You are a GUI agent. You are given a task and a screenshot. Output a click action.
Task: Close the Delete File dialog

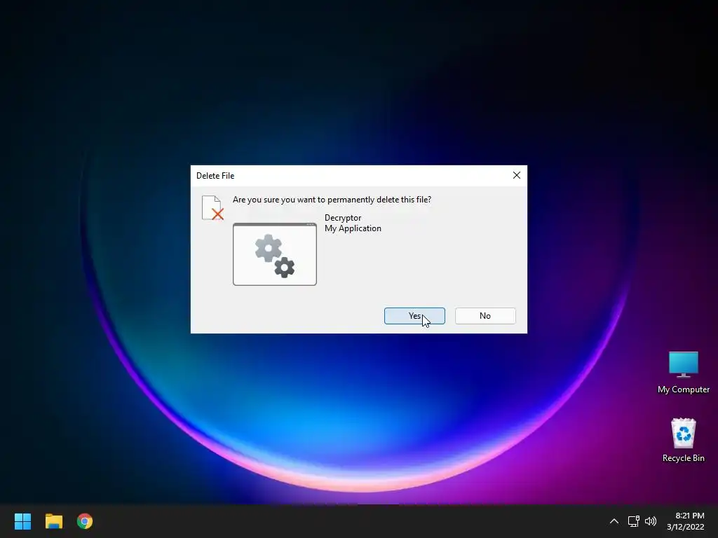pyautogui.click(x=517, y=175)
